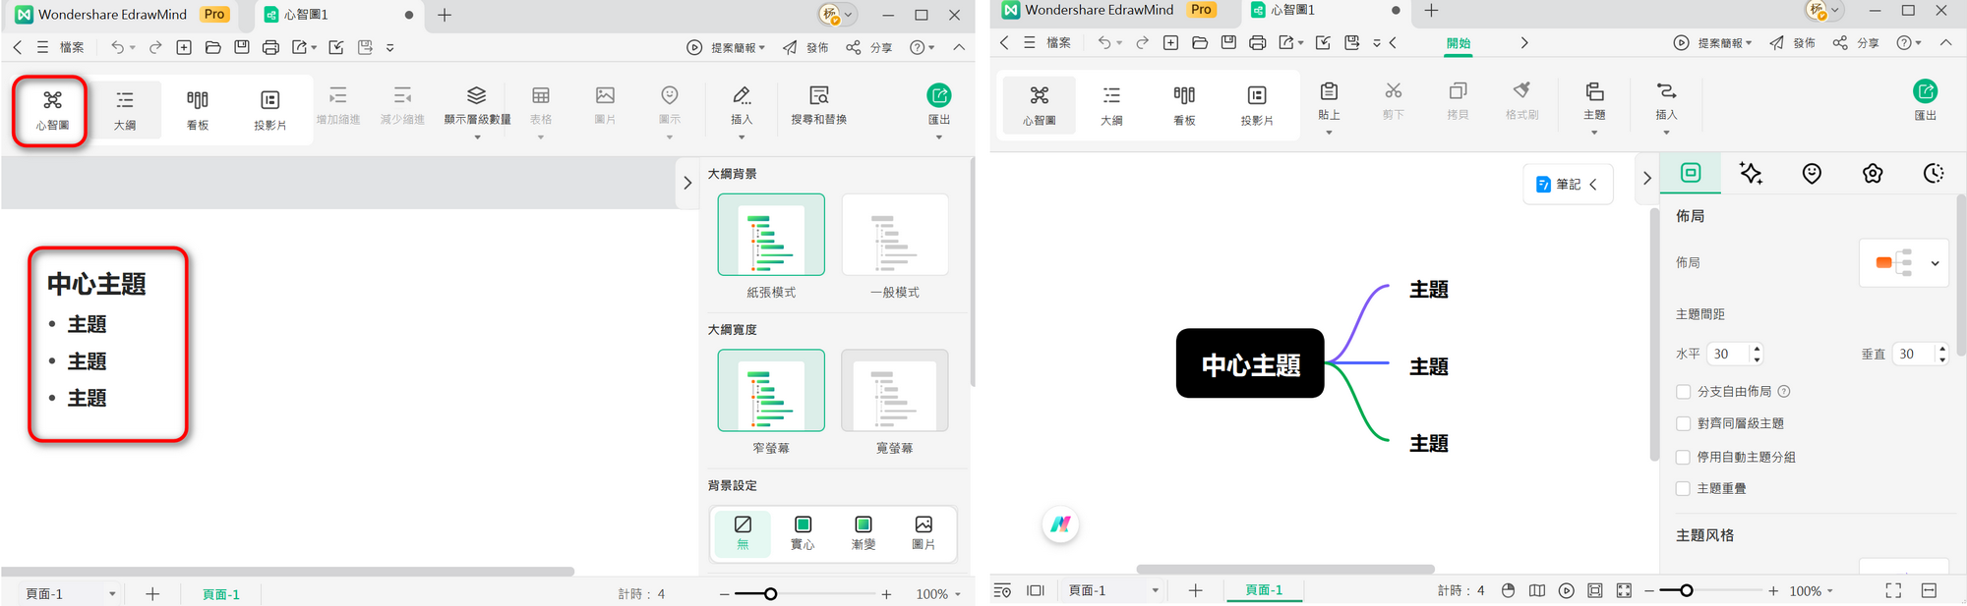
Task: Click new-file plus icon in right window toolbar
Action: [1170, 42]
